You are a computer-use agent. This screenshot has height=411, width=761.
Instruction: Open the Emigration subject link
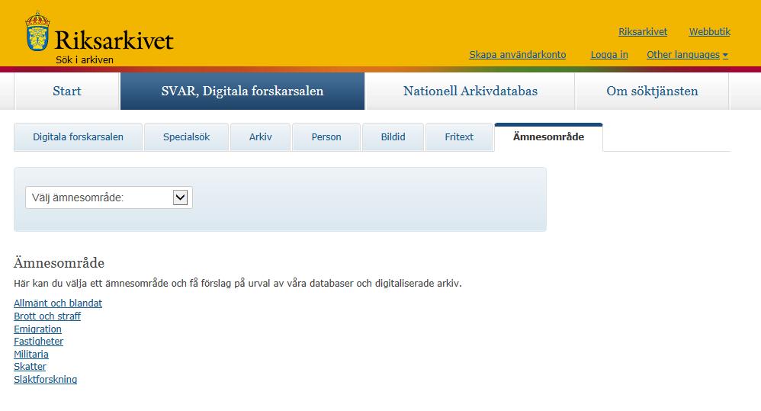point(37,329)
